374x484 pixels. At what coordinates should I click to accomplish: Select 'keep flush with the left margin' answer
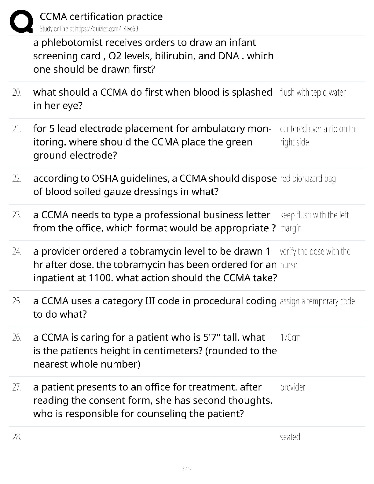pyautogui.click(x=314, y=222)
